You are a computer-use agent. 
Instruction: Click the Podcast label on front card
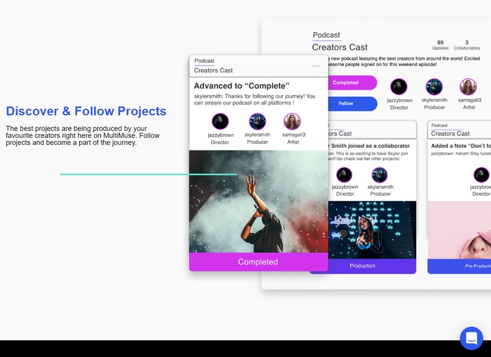[x=205, y=61]
